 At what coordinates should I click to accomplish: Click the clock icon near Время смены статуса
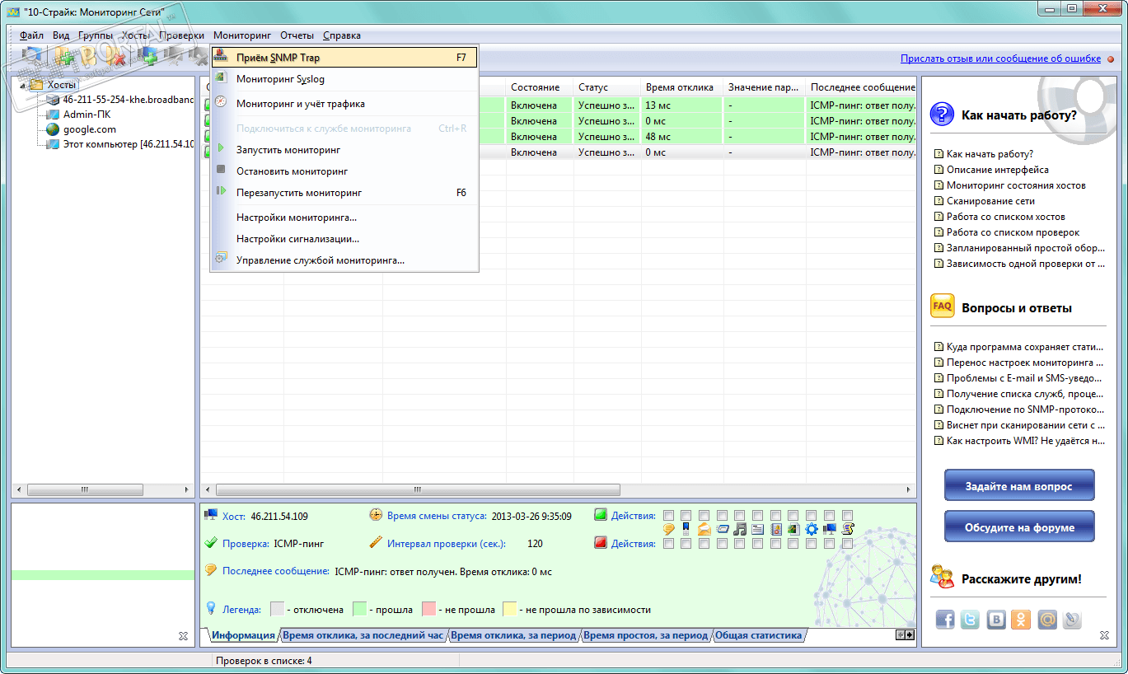(376, 515)
